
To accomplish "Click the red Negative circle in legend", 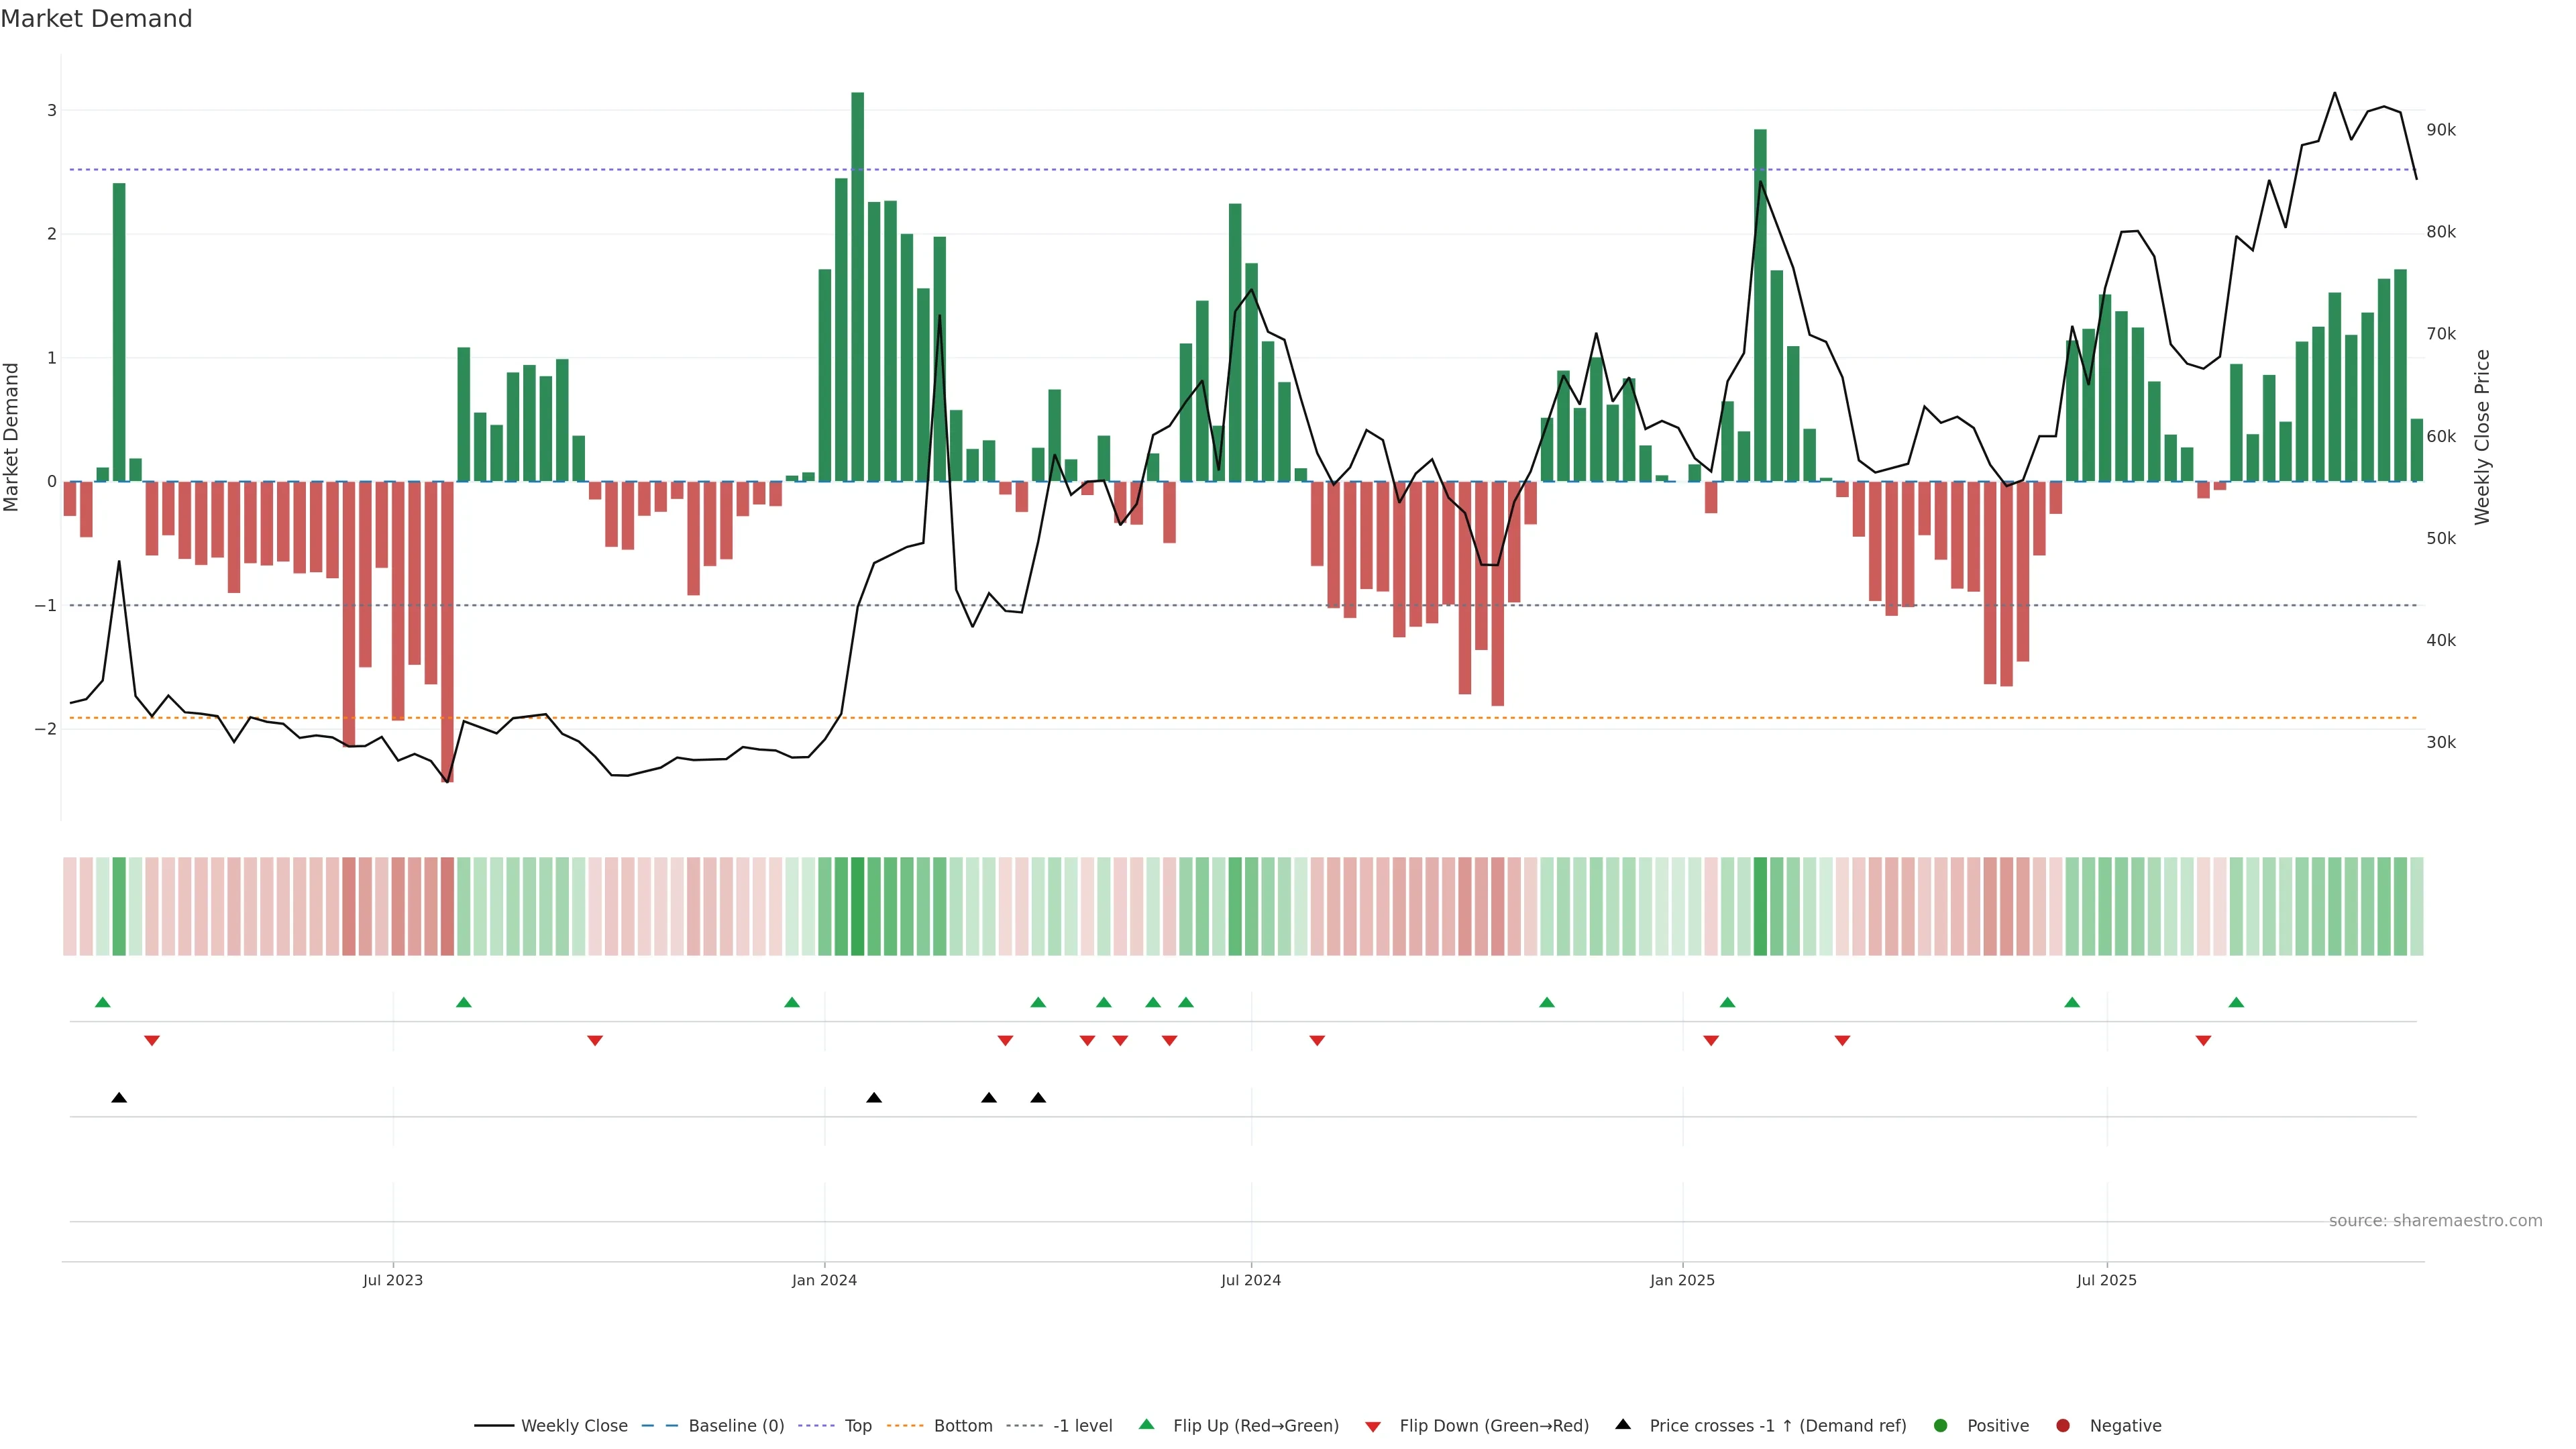I will (2063, 1425).
